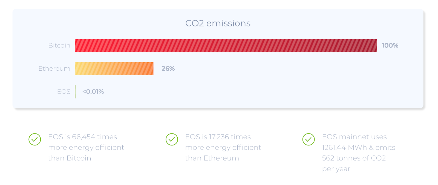The height and width of the screenshot is (185, 438).
Task: Click the Bitcoin row label
Action: point(59,46)
